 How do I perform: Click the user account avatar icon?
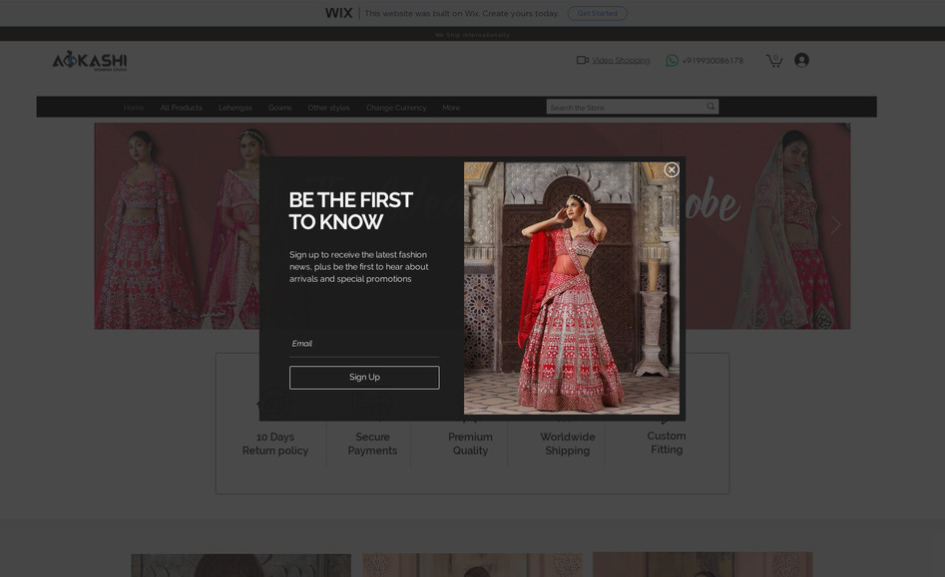(x=801, y=61)
